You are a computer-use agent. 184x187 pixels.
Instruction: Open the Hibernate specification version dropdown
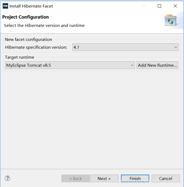tap(125, 47)
